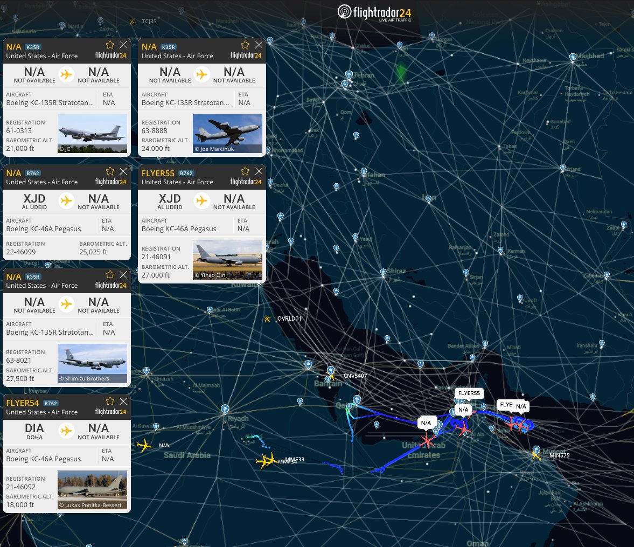This screenshot has width=634, height=547.
Task: Click the B762 type badge on 22-46099 card
Action: click(33, 173)
